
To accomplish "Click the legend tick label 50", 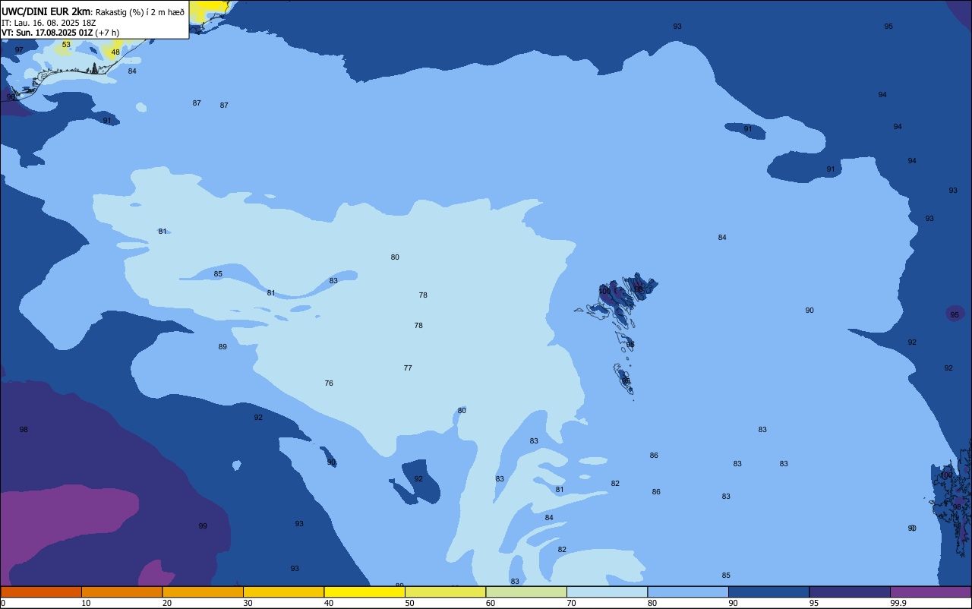I will (409, 603).
